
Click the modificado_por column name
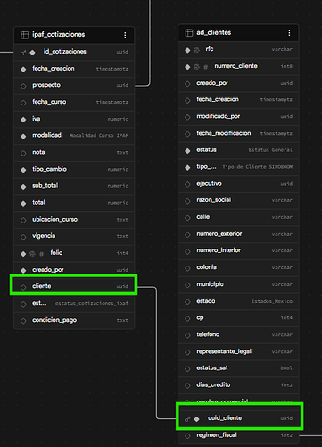[219, 116]
